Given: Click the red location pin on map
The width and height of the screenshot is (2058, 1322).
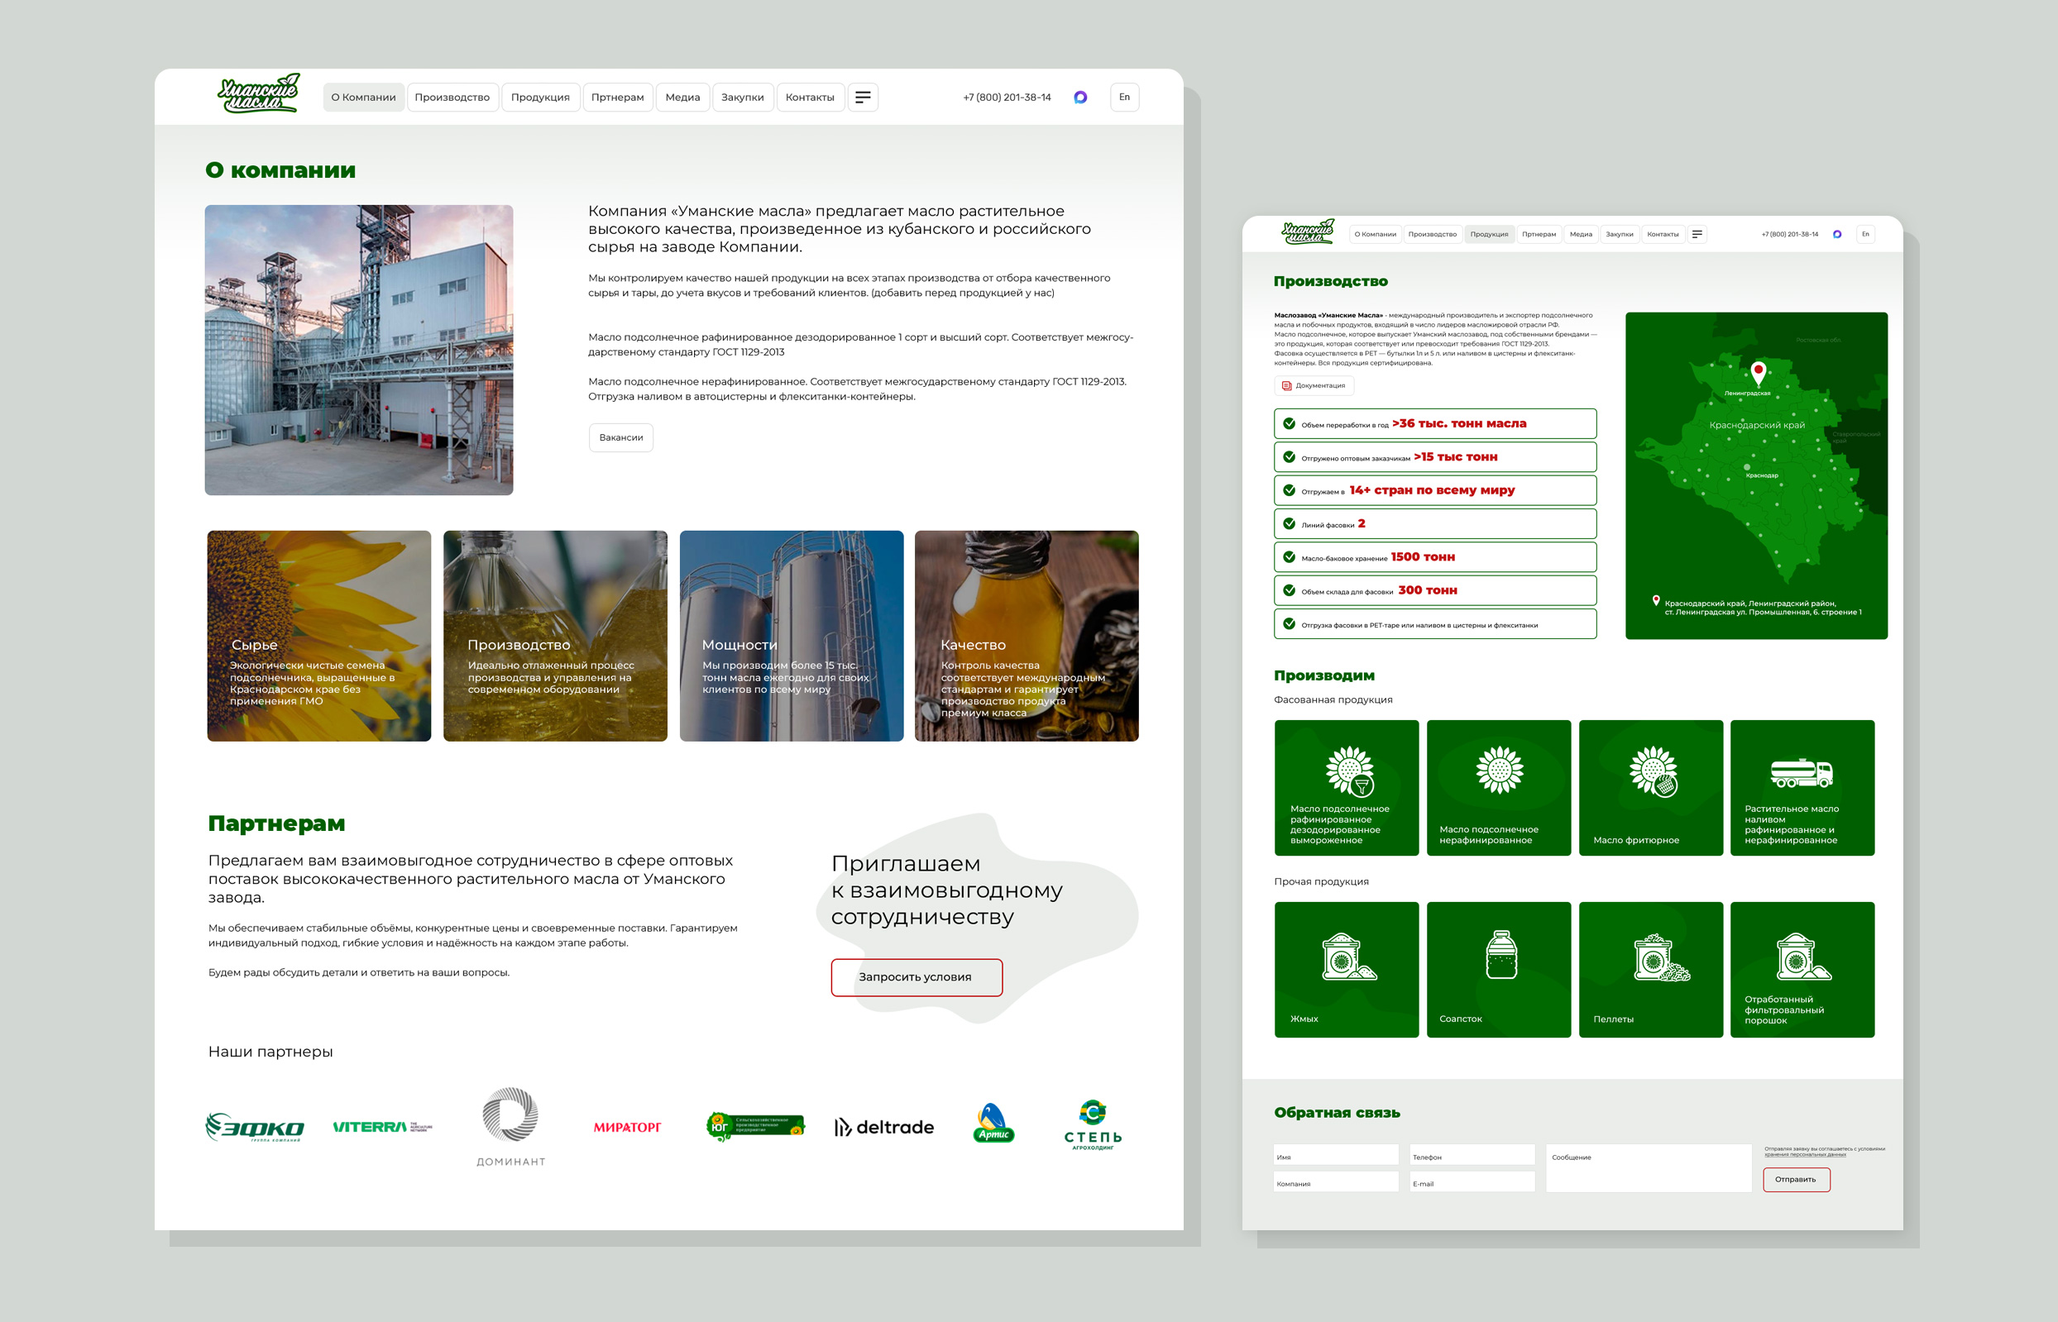Looking at the screenshot, I should coord(1758,373).
